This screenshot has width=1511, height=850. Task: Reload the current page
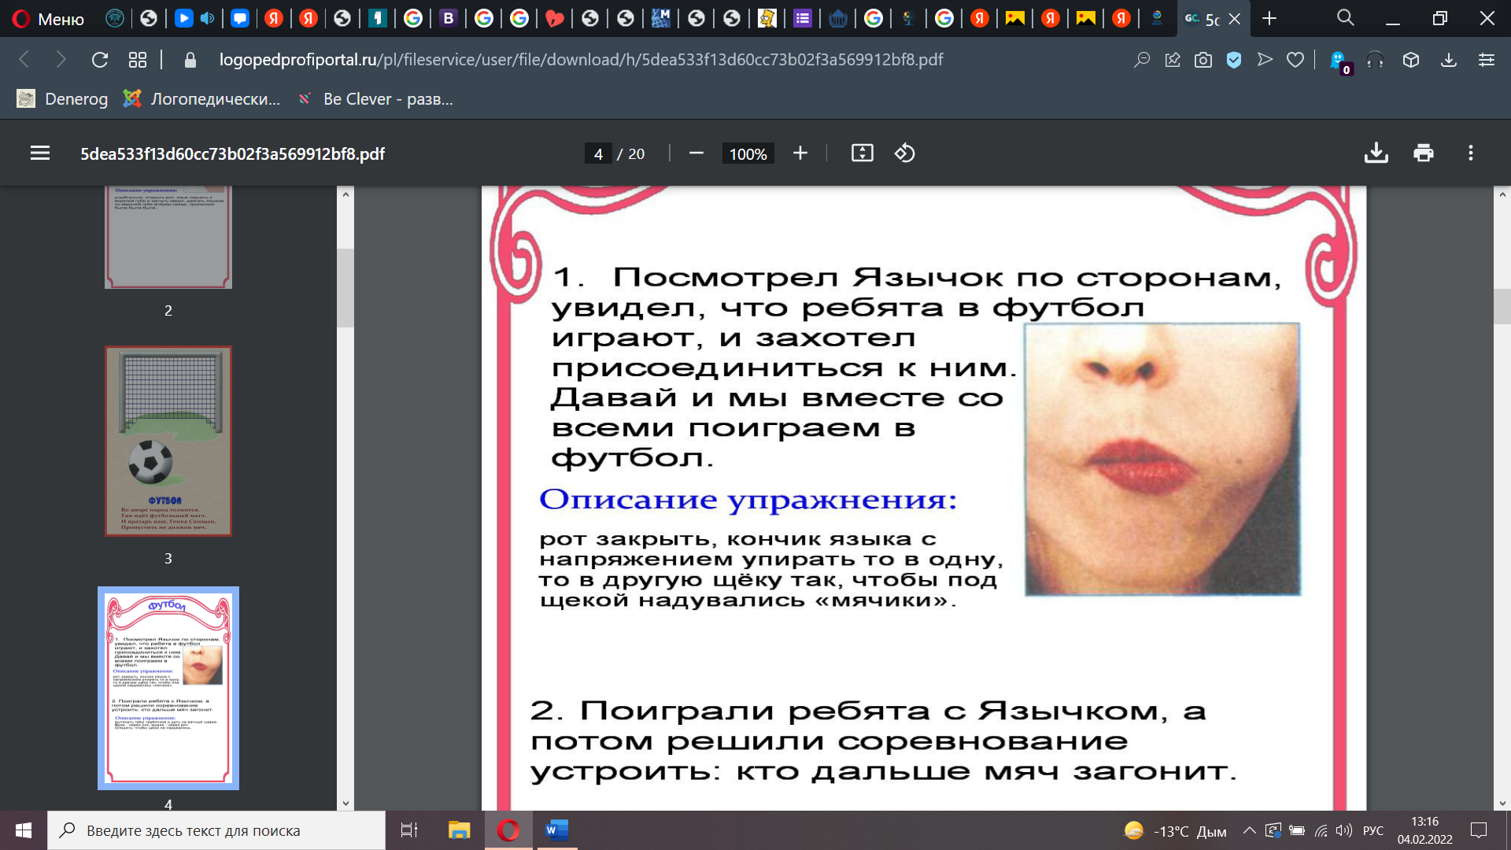coord(99,60)
